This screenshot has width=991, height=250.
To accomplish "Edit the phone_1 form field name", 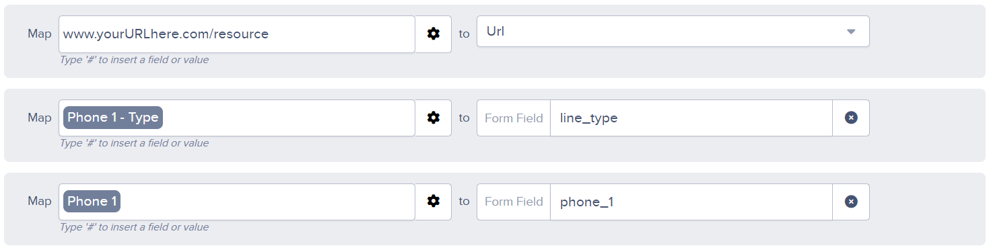I will (x=691, y=202).
